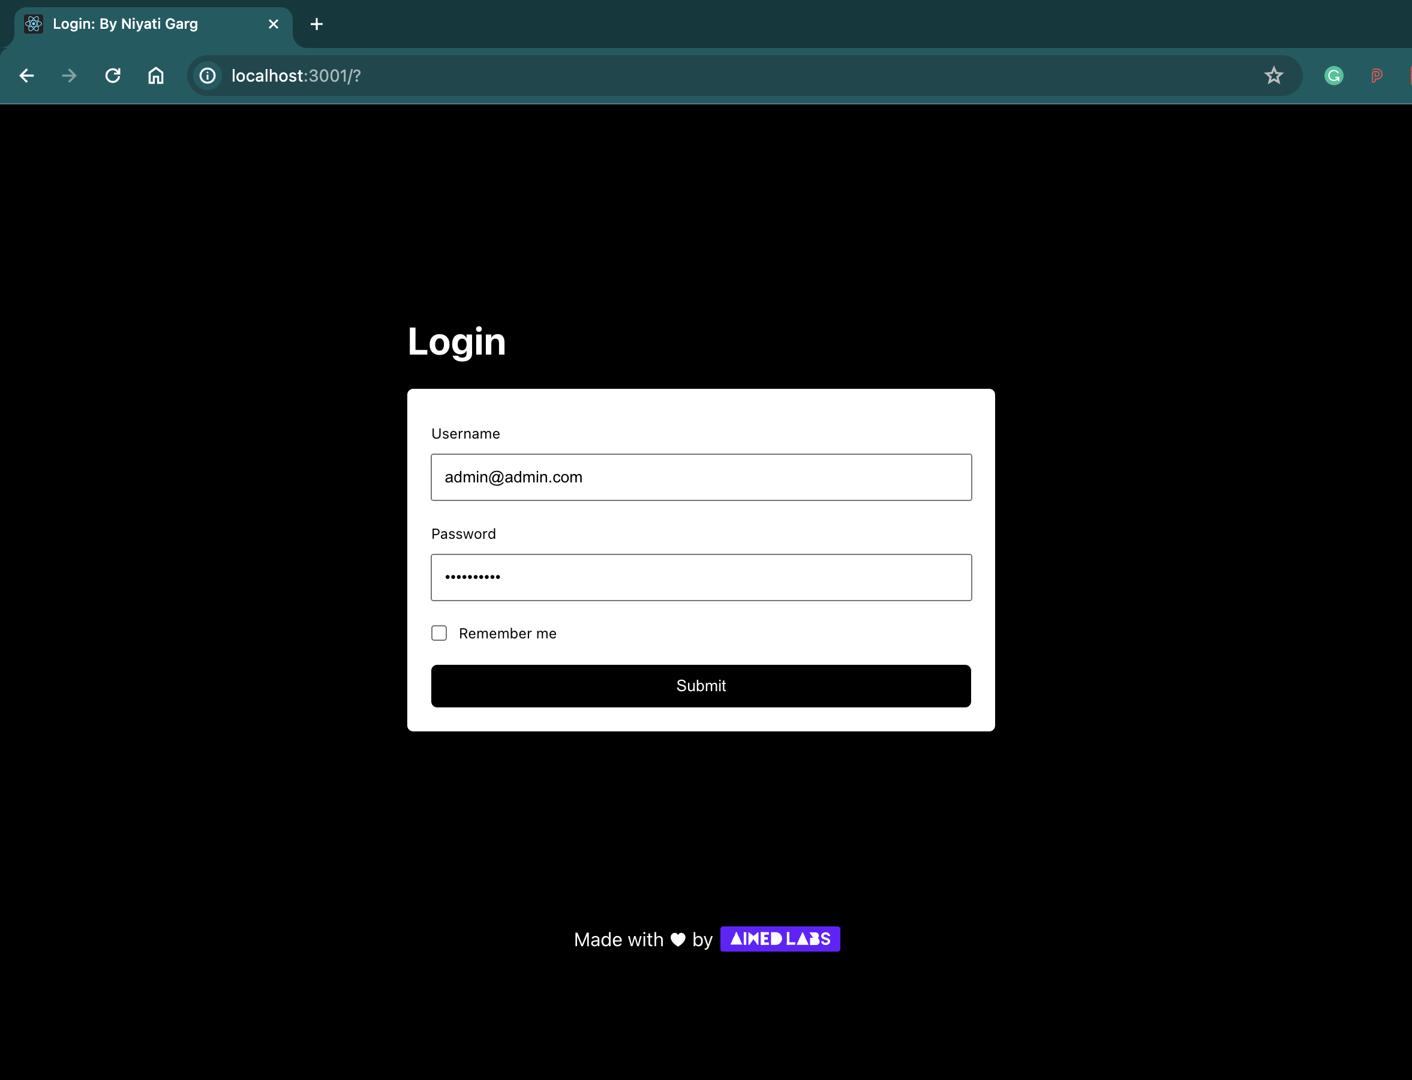The width and height of the screenshot is (1412, 1080).
Task: Open the browser home page
Action: coord(155,75)
